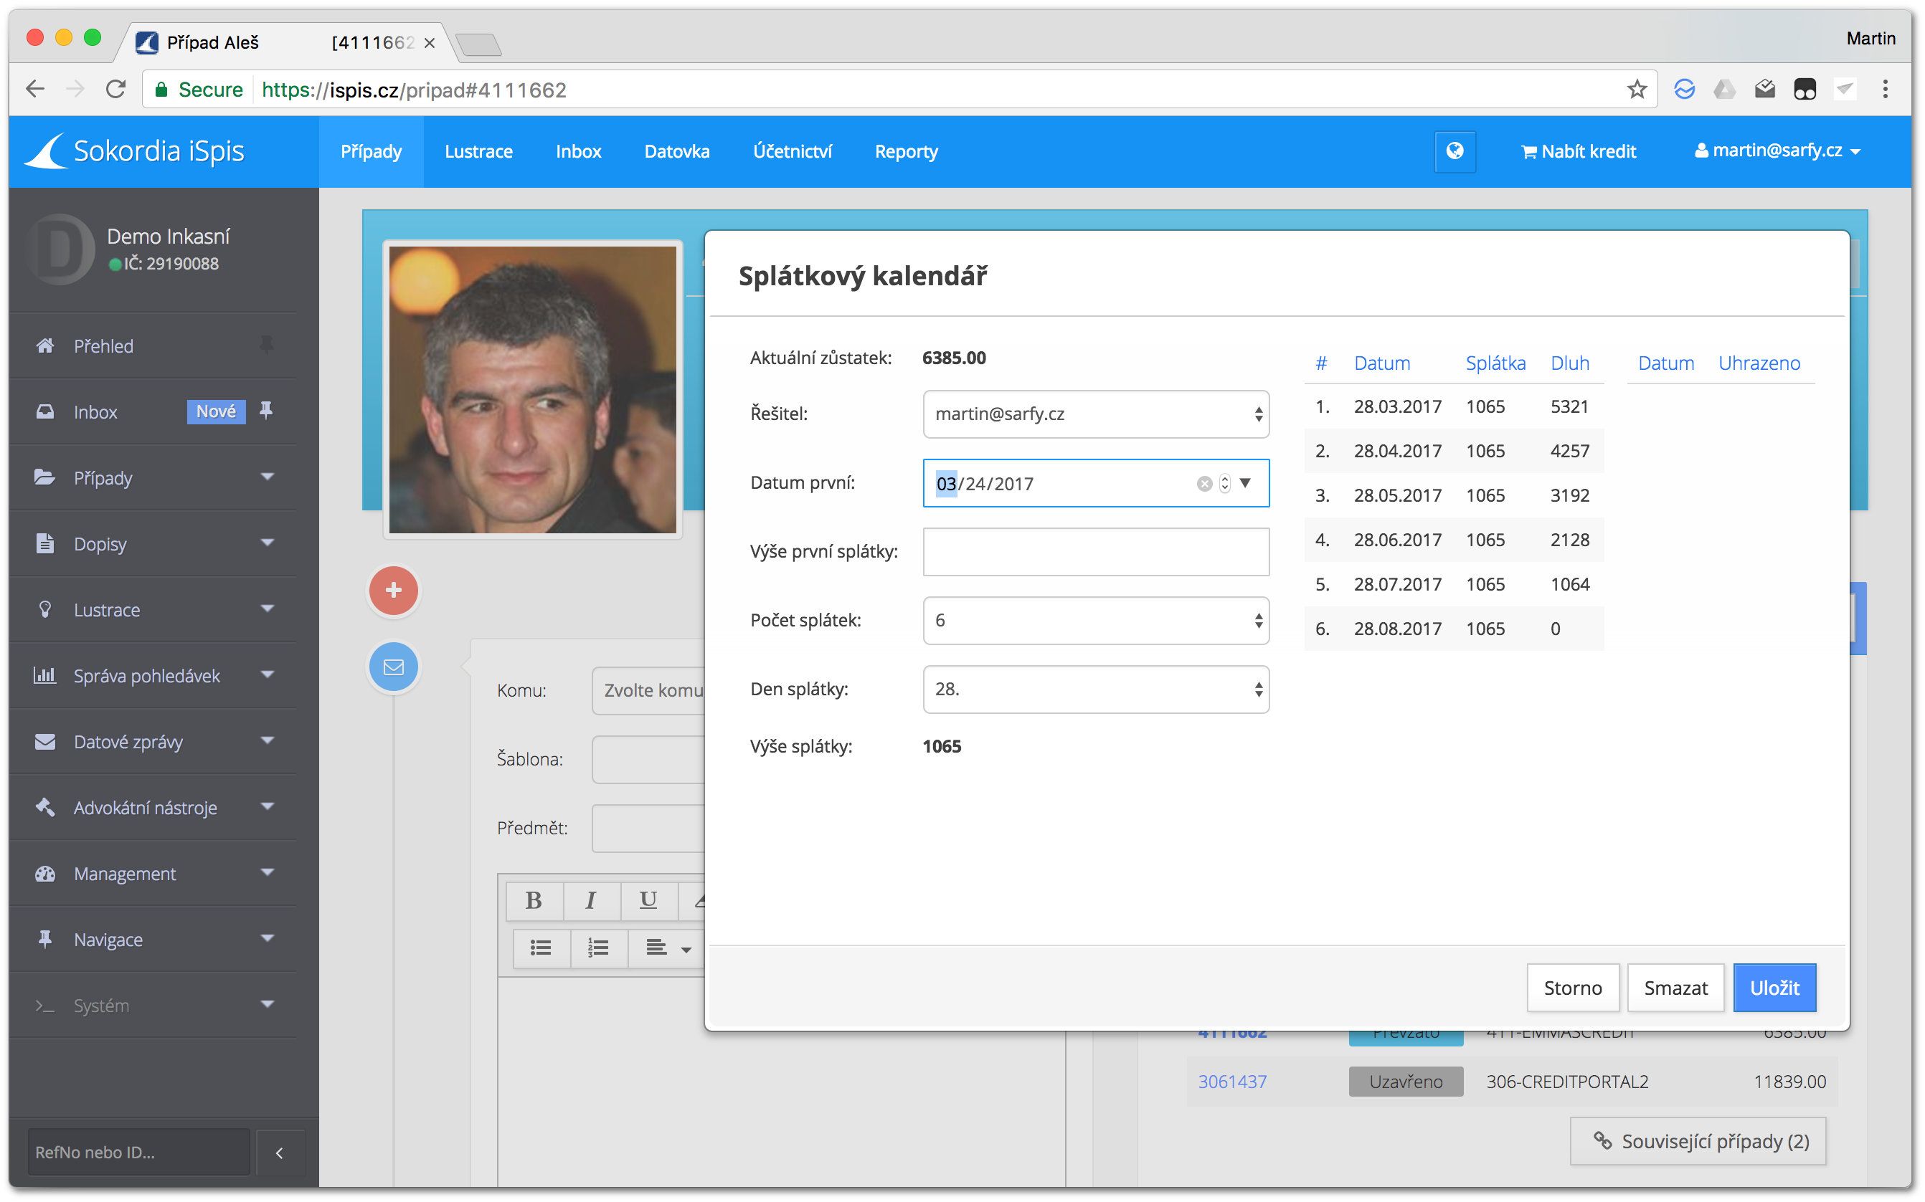Screen dimensions: 1925x1202
Task: Open the Den splátky dropdown
Action: pyautogui.click(x=1095, y=690)
